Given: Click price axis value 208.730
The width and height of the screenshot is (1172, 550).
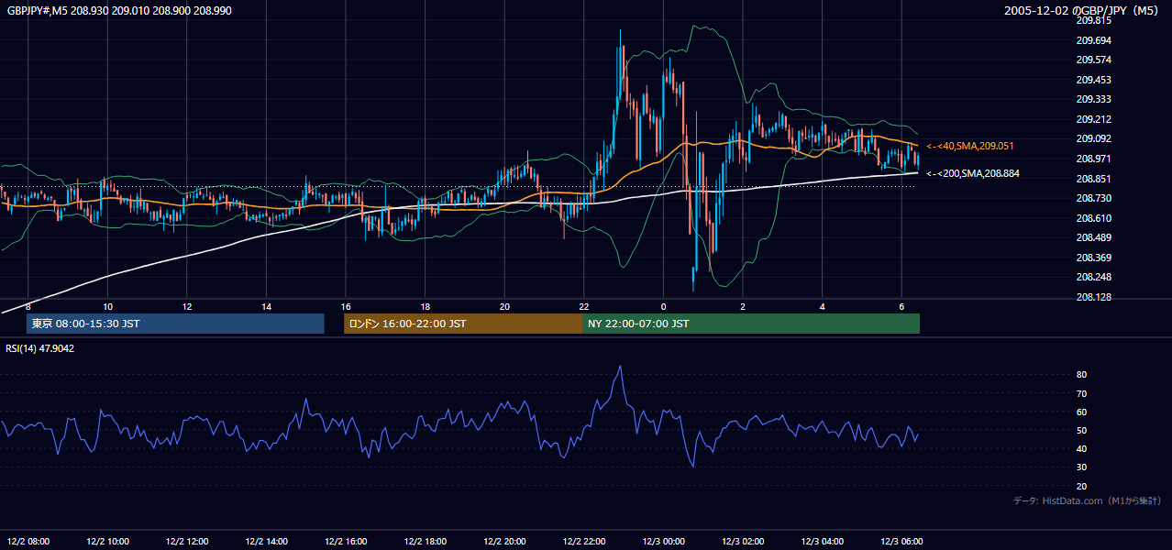Looking at the screenshot, I should click(1094, 198).
